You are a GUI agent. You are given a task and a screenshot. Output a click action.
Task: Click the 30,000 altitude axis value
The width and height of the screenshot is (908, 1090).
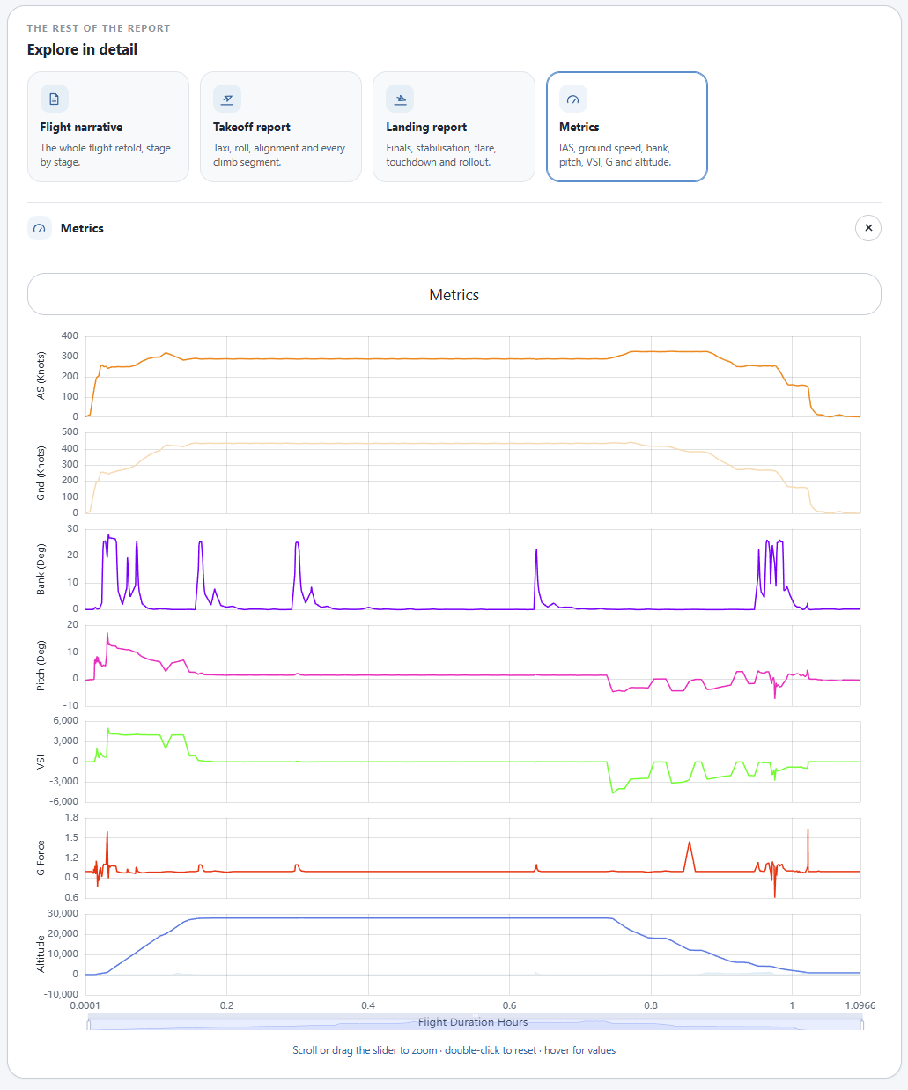tap(63, 914)
